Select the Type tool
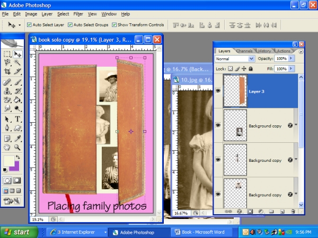The height and width of the screenshot is (238, 318). pyautogui.click(x=17, y=119)
